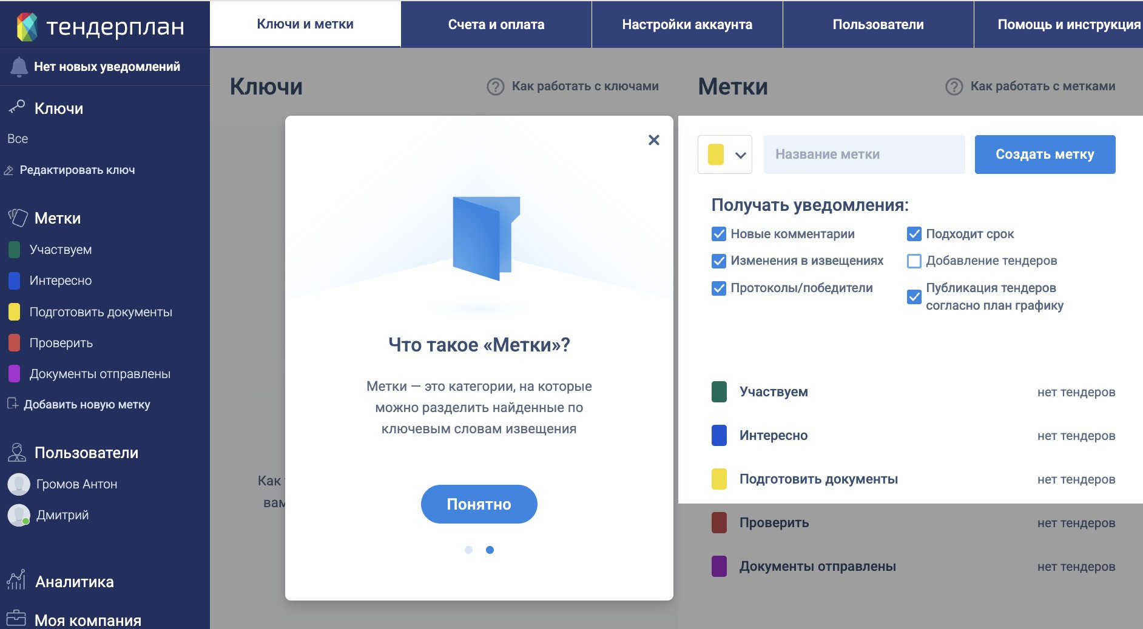
Task: Click the Аналитика chart icon
Action: click(x=16, y=581)
